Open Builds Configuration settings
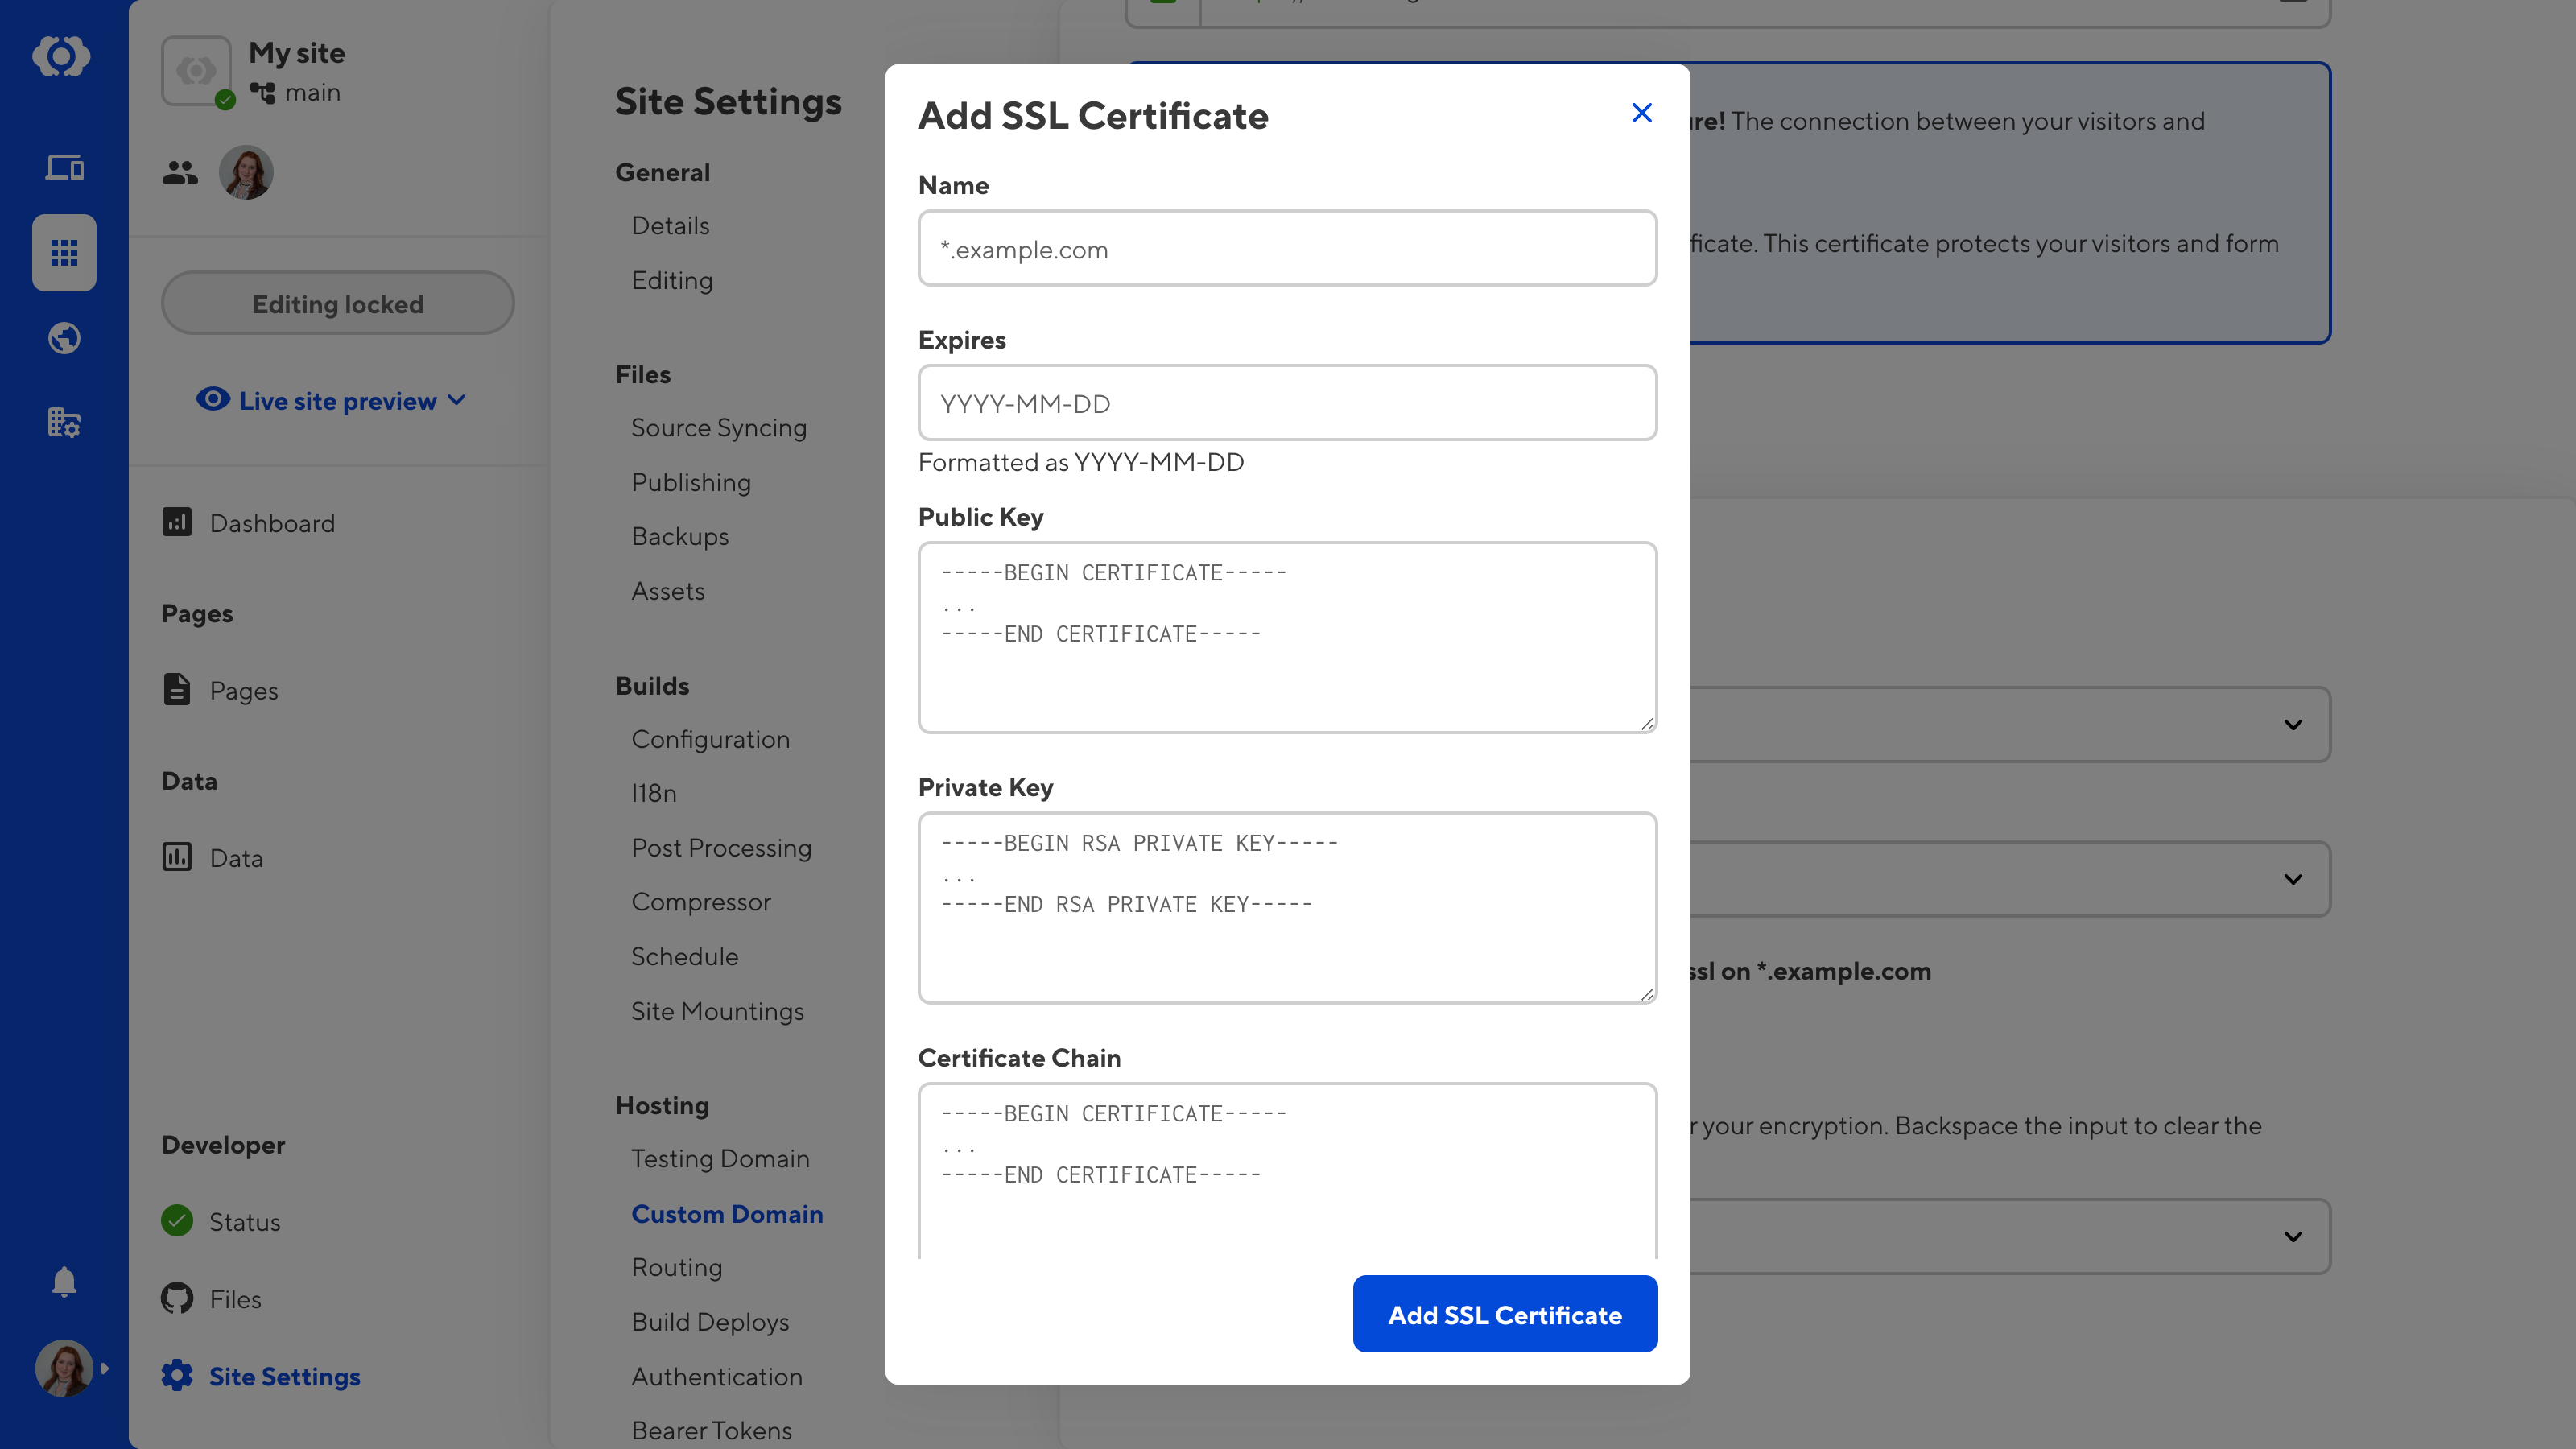This screenshot has width=2576, height=1449. (x=710, y=739)
